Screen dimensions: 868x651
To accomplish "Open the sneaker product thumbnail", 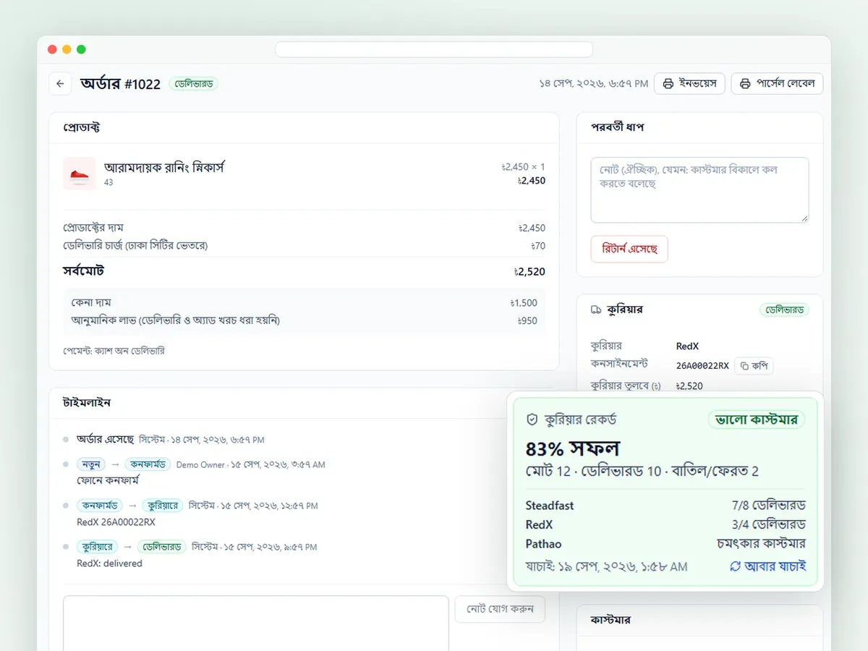I will tap(79, 174).
